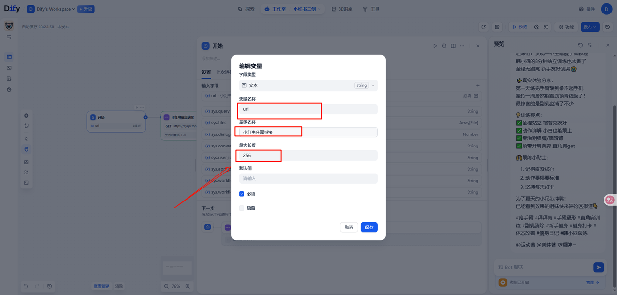Select the pointer mode tool
This screenshot has height=295, width=617.
pyautogui.click(x=27, y=139)
